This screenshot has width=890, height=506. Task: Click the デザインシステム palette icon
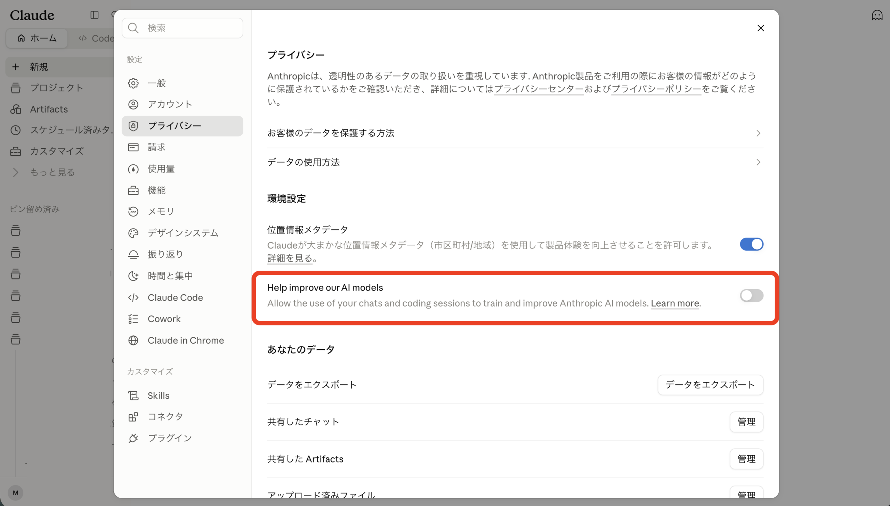(133, 233)
